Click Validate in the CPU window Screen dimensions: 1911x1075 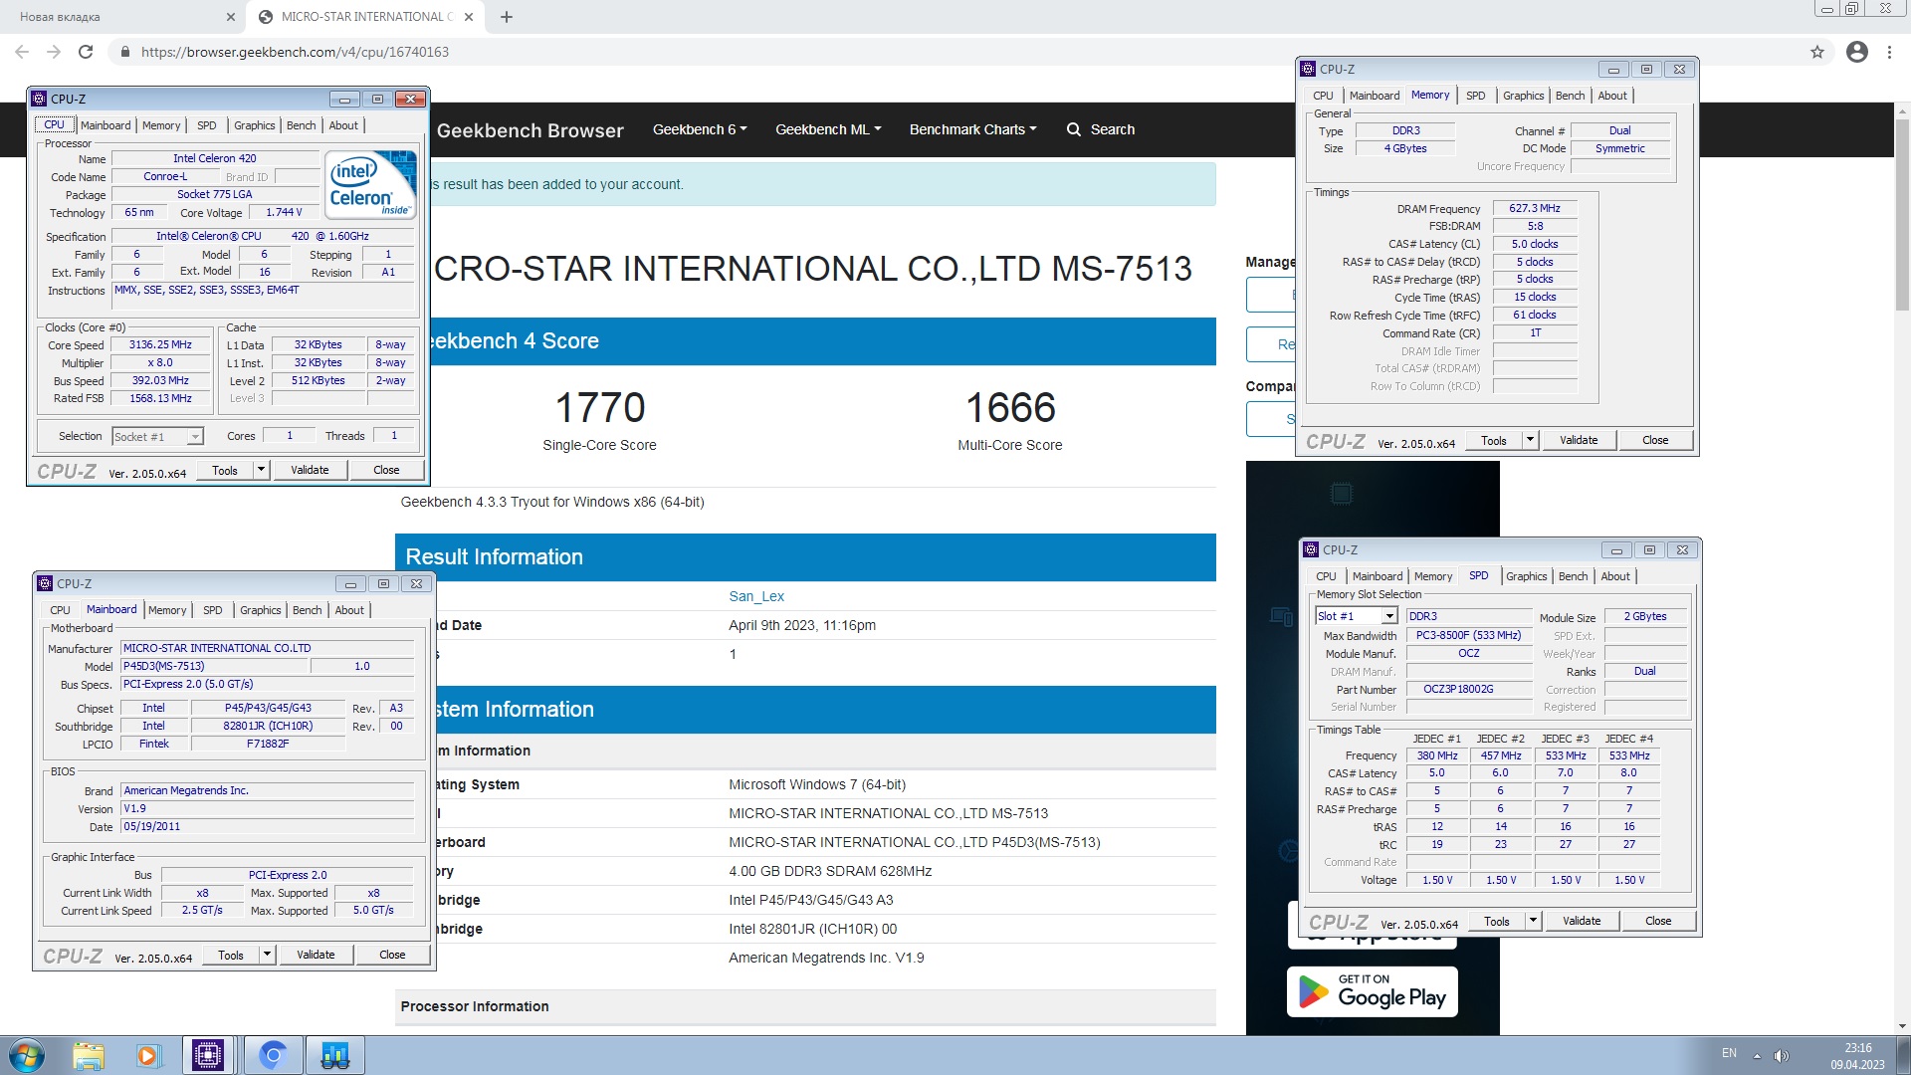[310, 470]
